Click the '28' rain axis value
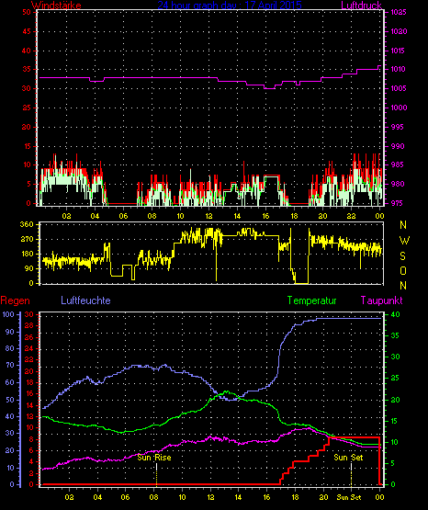 coord(28,325)
